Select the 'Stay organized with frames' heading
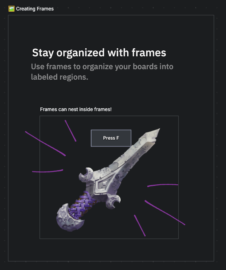 tap(99, 53)
